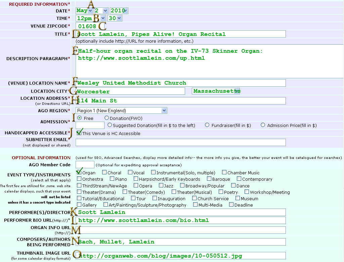The image size is (344, 262).
Task: Open the year dropdown showing 2010
Action: pyautogui.click(x=119, y=10)
